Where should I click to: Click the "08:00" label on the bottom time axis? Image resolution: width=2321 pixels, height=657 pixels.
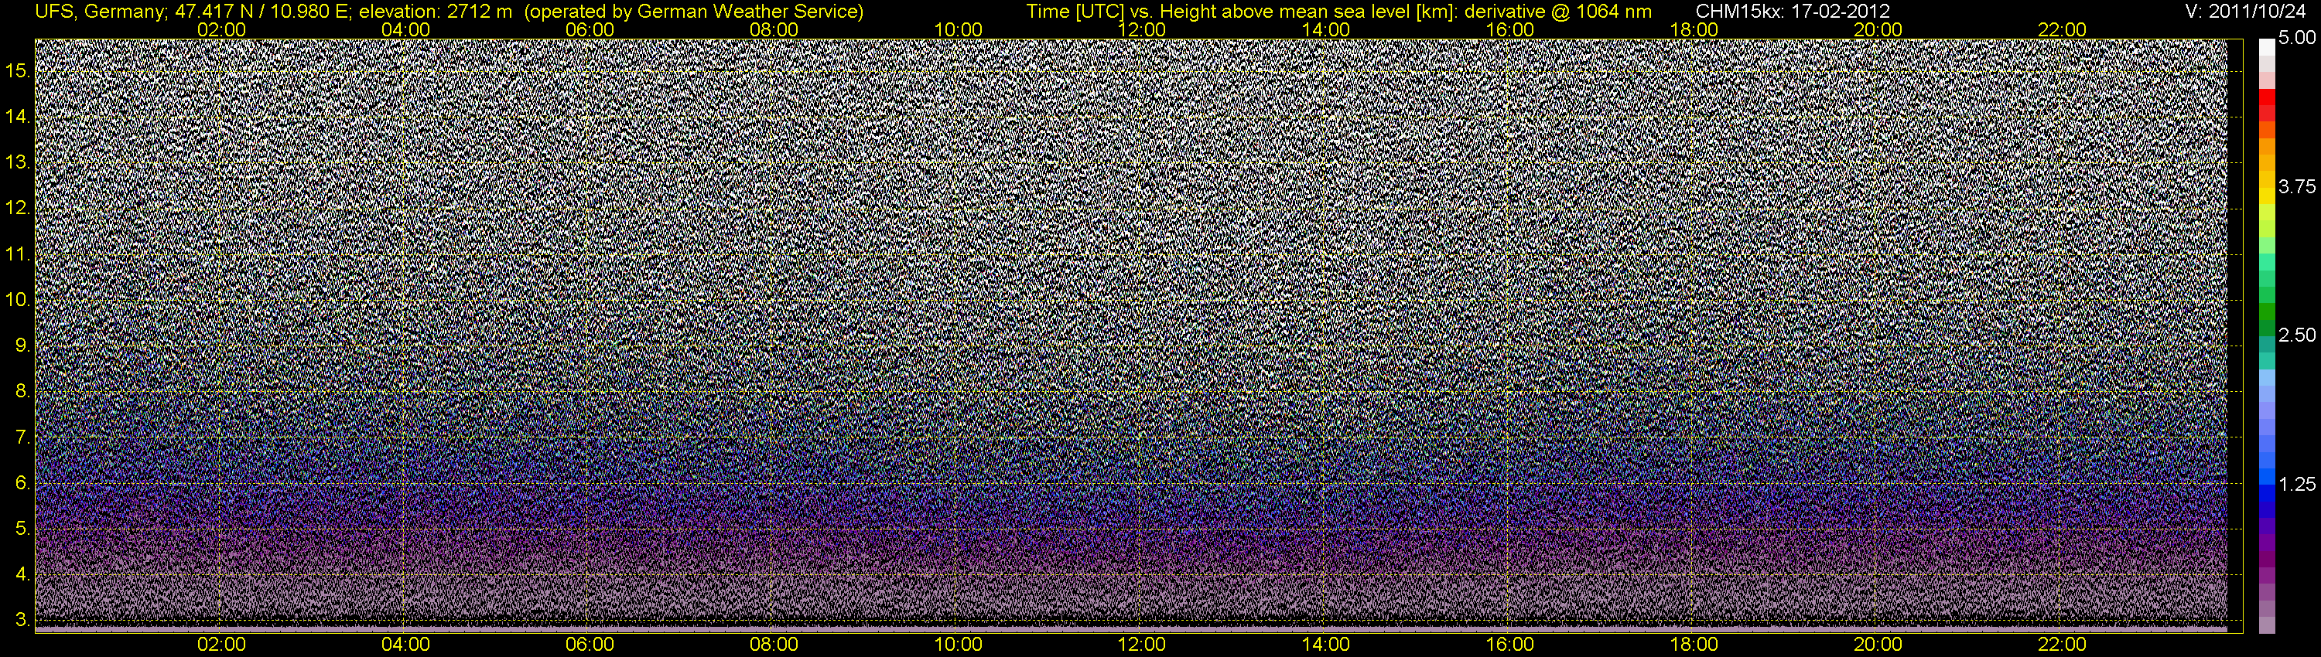(x=774, y=645)
